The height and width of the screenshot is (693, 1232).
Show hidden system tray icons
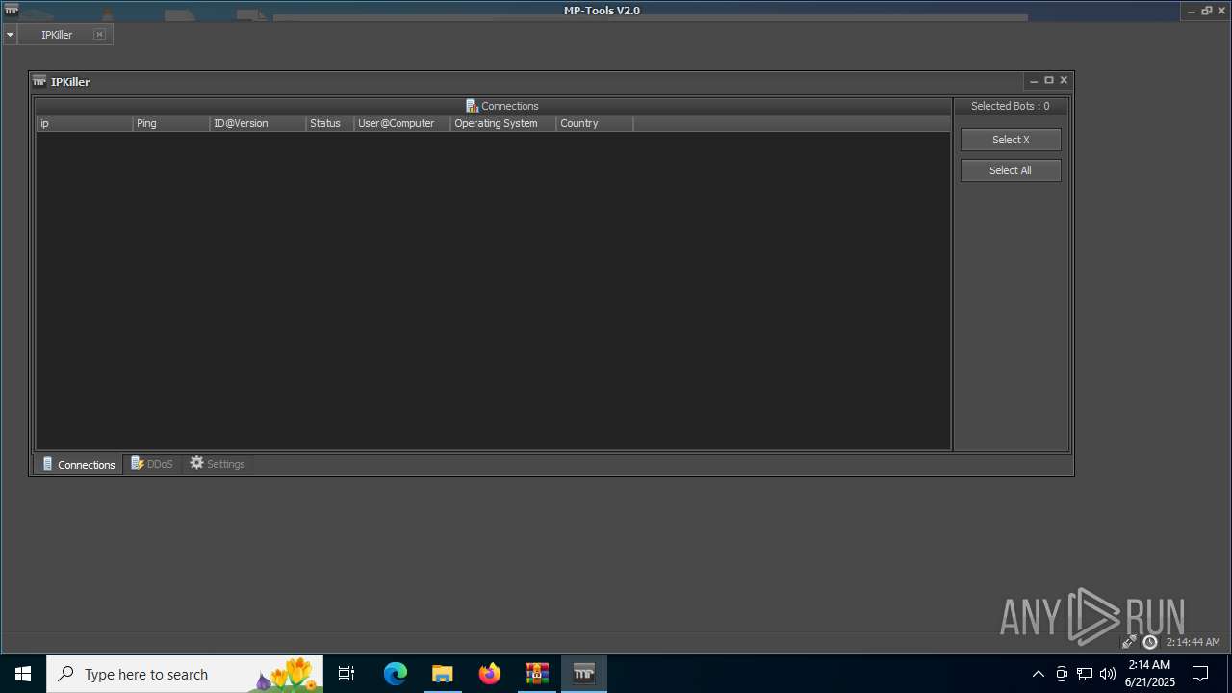click(1038, 674)
